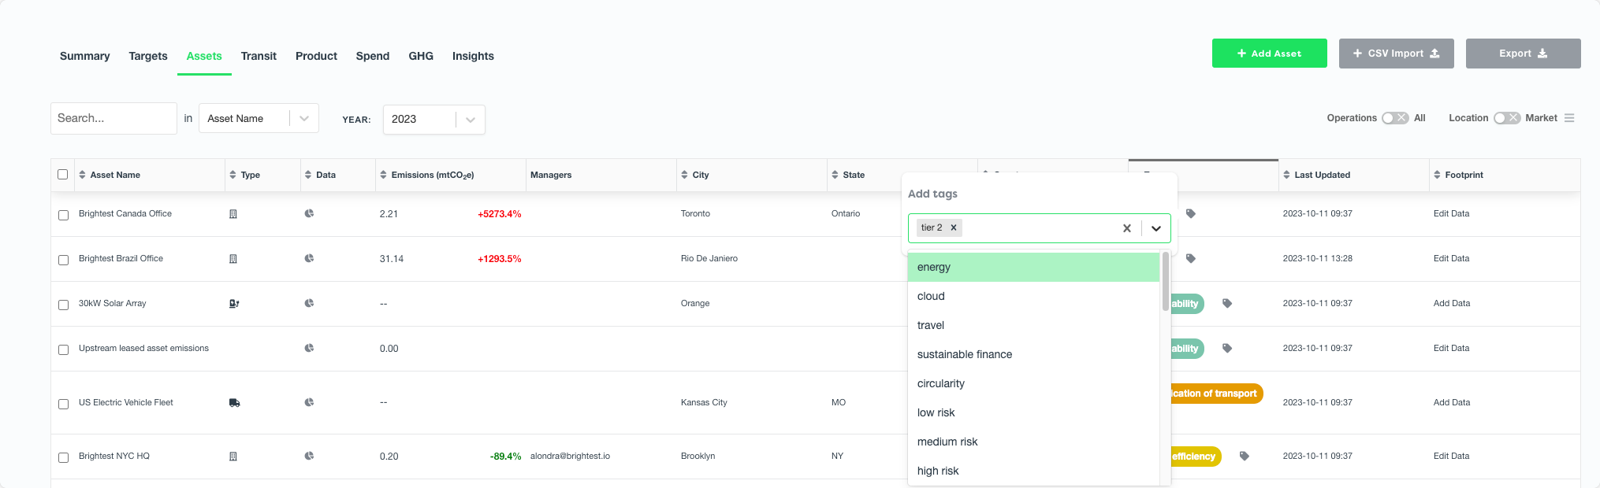Image resolution: width=1600 pixels, height=488 pixels.
Task: Collapse the tags dropdown chevron
Action: click(x=1155, y=228)
